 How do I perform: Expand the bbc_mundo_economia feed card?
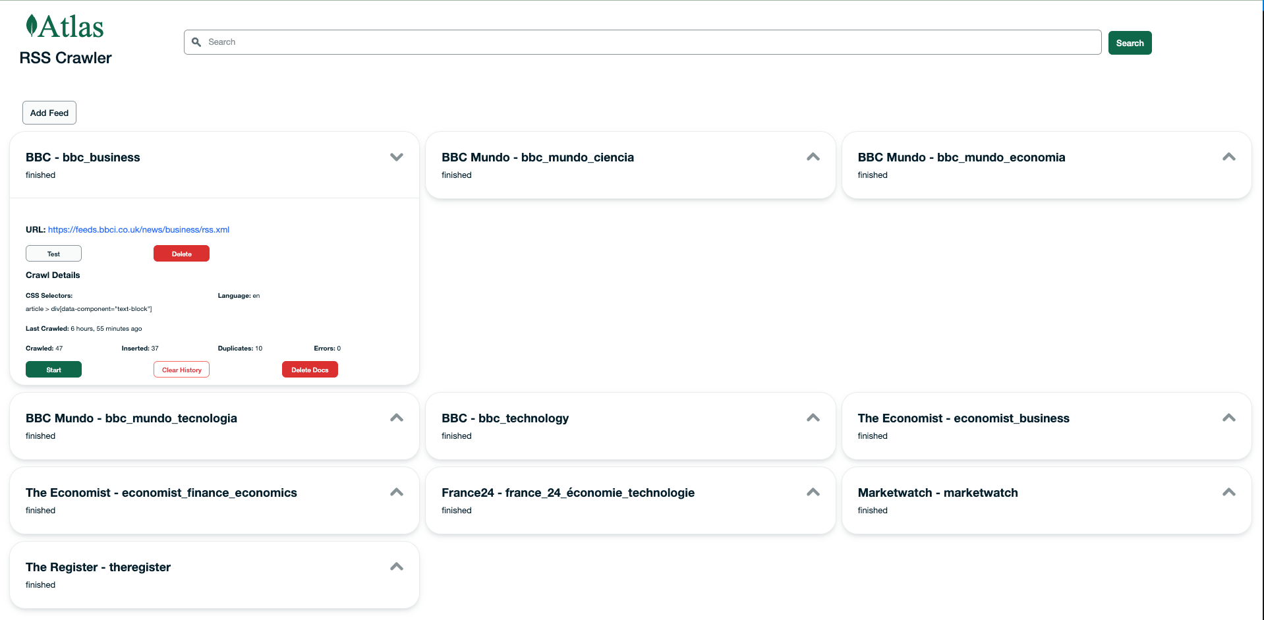1229,157
